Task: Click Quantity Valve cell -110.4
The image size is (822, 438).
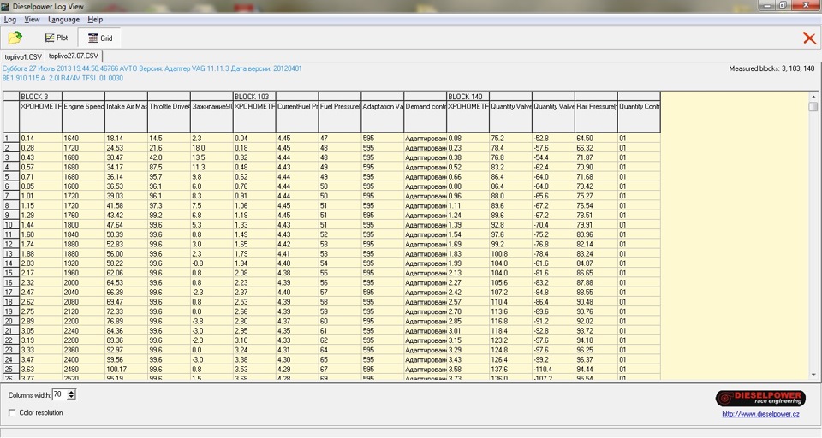Action: pyautogui.click(x=554, y=369)
